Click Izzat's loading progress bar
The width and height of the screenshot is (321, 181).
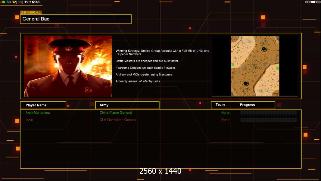point(269,120)
